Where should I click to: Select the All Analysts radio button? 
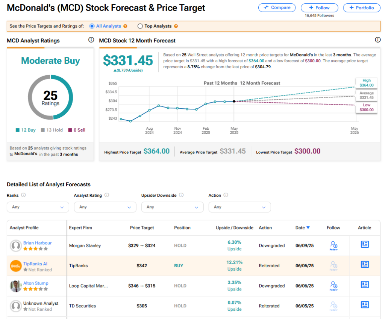click(92, 26)
